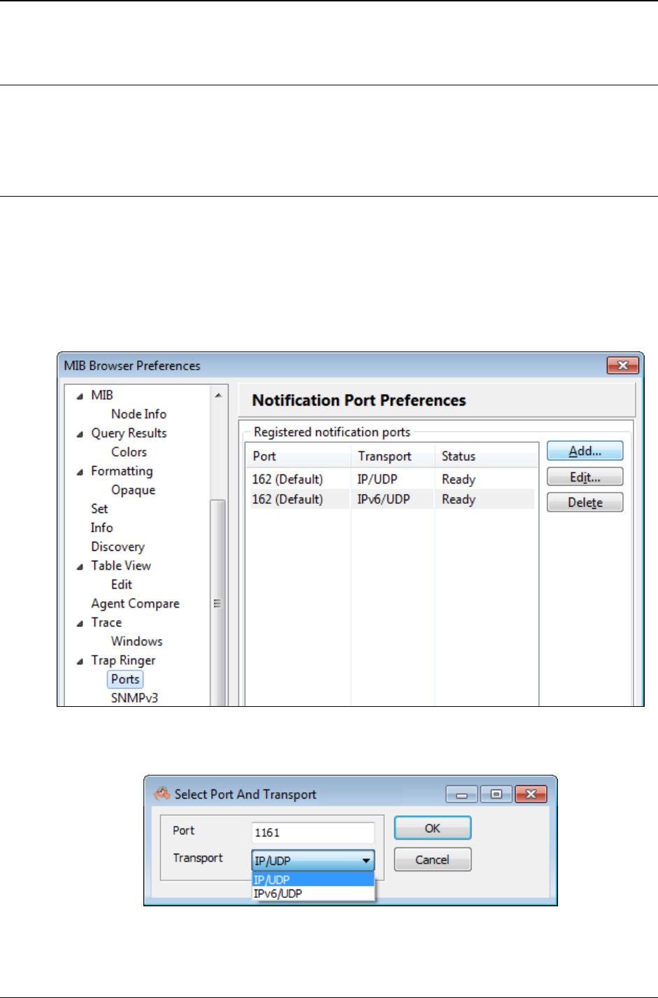The height and width of the screenshot is (998, 658).
Task: Close the MIB Browser Preferences window
Action: (x=622, y=365)
